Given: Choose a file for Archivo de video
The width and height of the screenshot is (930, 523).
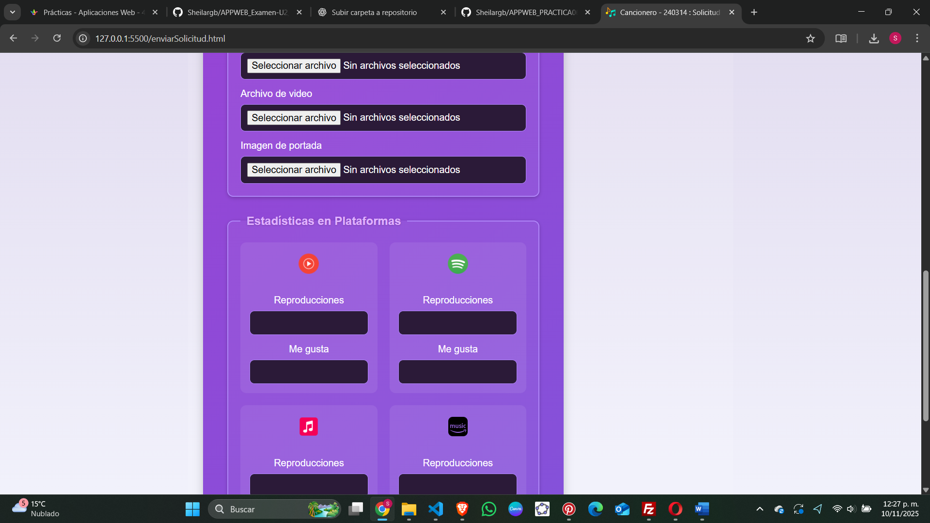Looking at the screenshot, I should click(x=294, y=118).
